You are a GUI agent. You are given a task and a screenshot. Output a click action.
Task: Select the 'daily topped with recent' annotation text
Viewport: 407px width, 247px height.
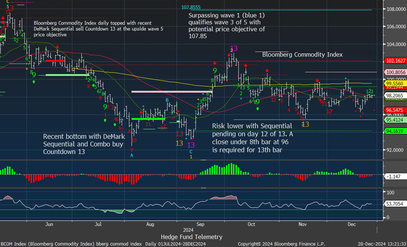[x=98, y=29]
